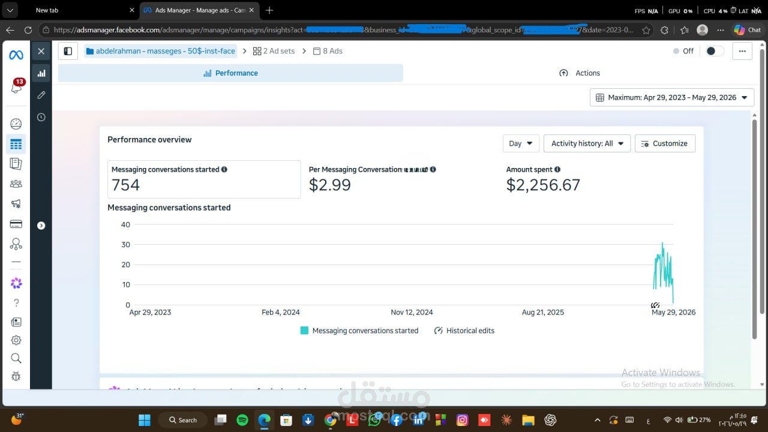
Task: Click the Historical edits marker on chart
Action: [655, 305]
